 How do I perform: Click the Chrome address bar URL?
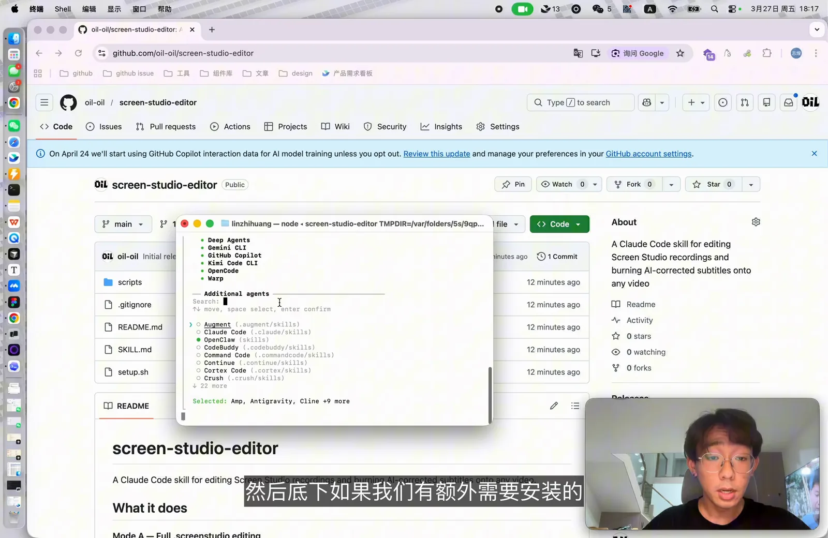(183, 53)
